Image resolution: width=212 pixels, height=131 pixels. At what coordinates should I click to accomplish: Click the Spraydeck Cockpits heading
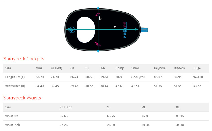[24, 59]
